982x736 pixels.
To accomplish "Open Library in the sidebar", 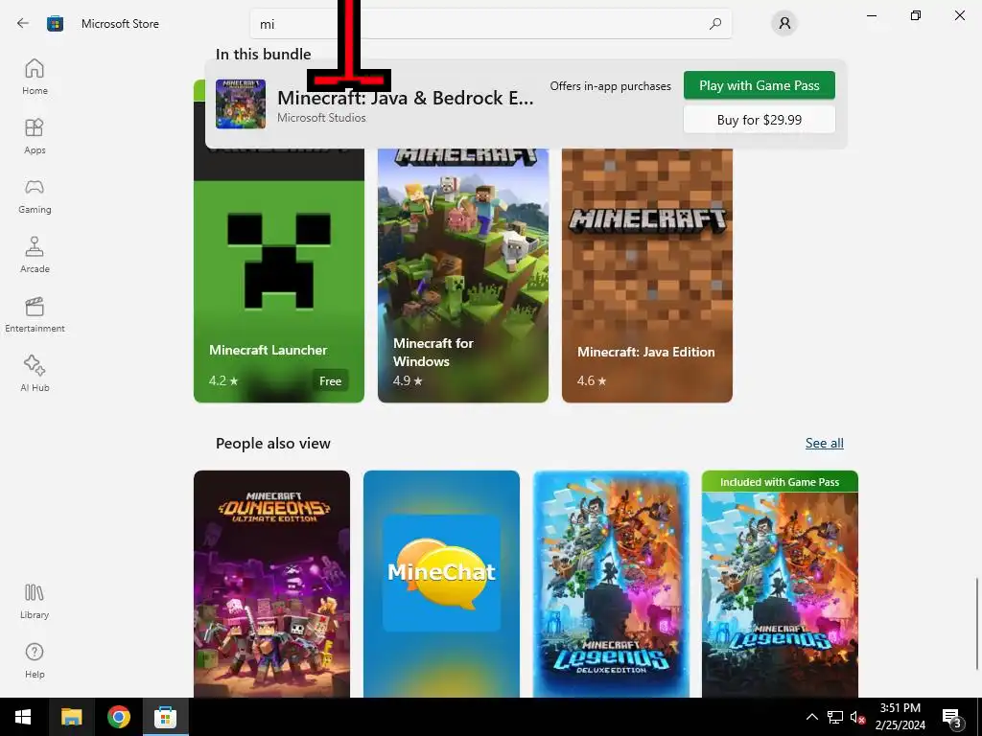I will click(x=35, y=601).
